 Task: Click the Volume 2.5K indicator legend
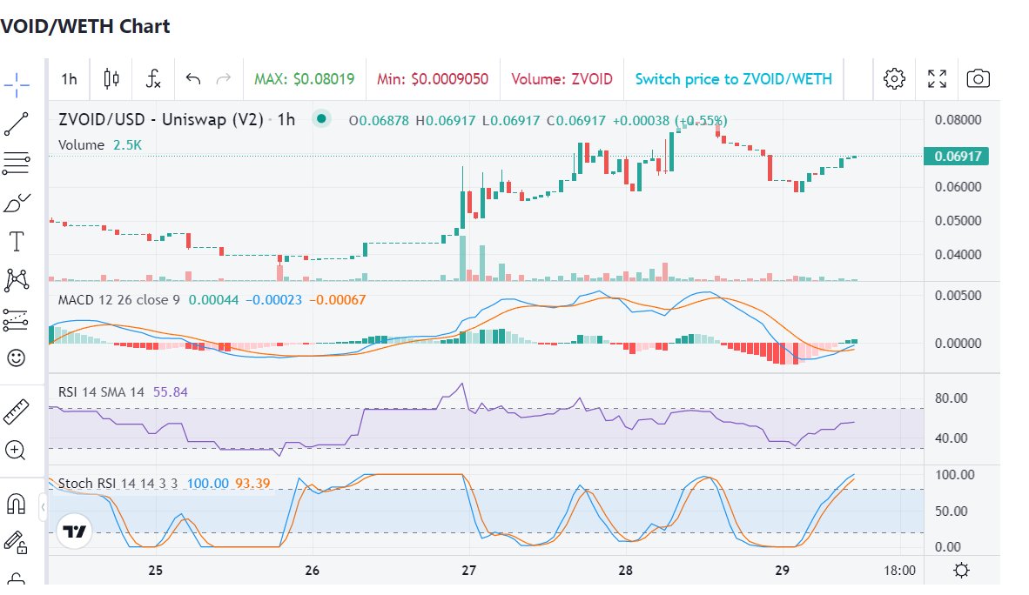(x=100, y=145)
